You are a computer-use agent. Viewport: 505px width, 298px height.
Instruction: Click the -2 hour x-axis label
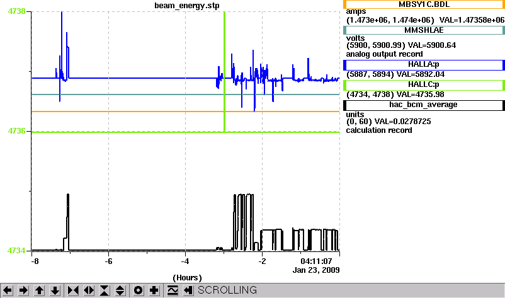[x=262, y=261]
